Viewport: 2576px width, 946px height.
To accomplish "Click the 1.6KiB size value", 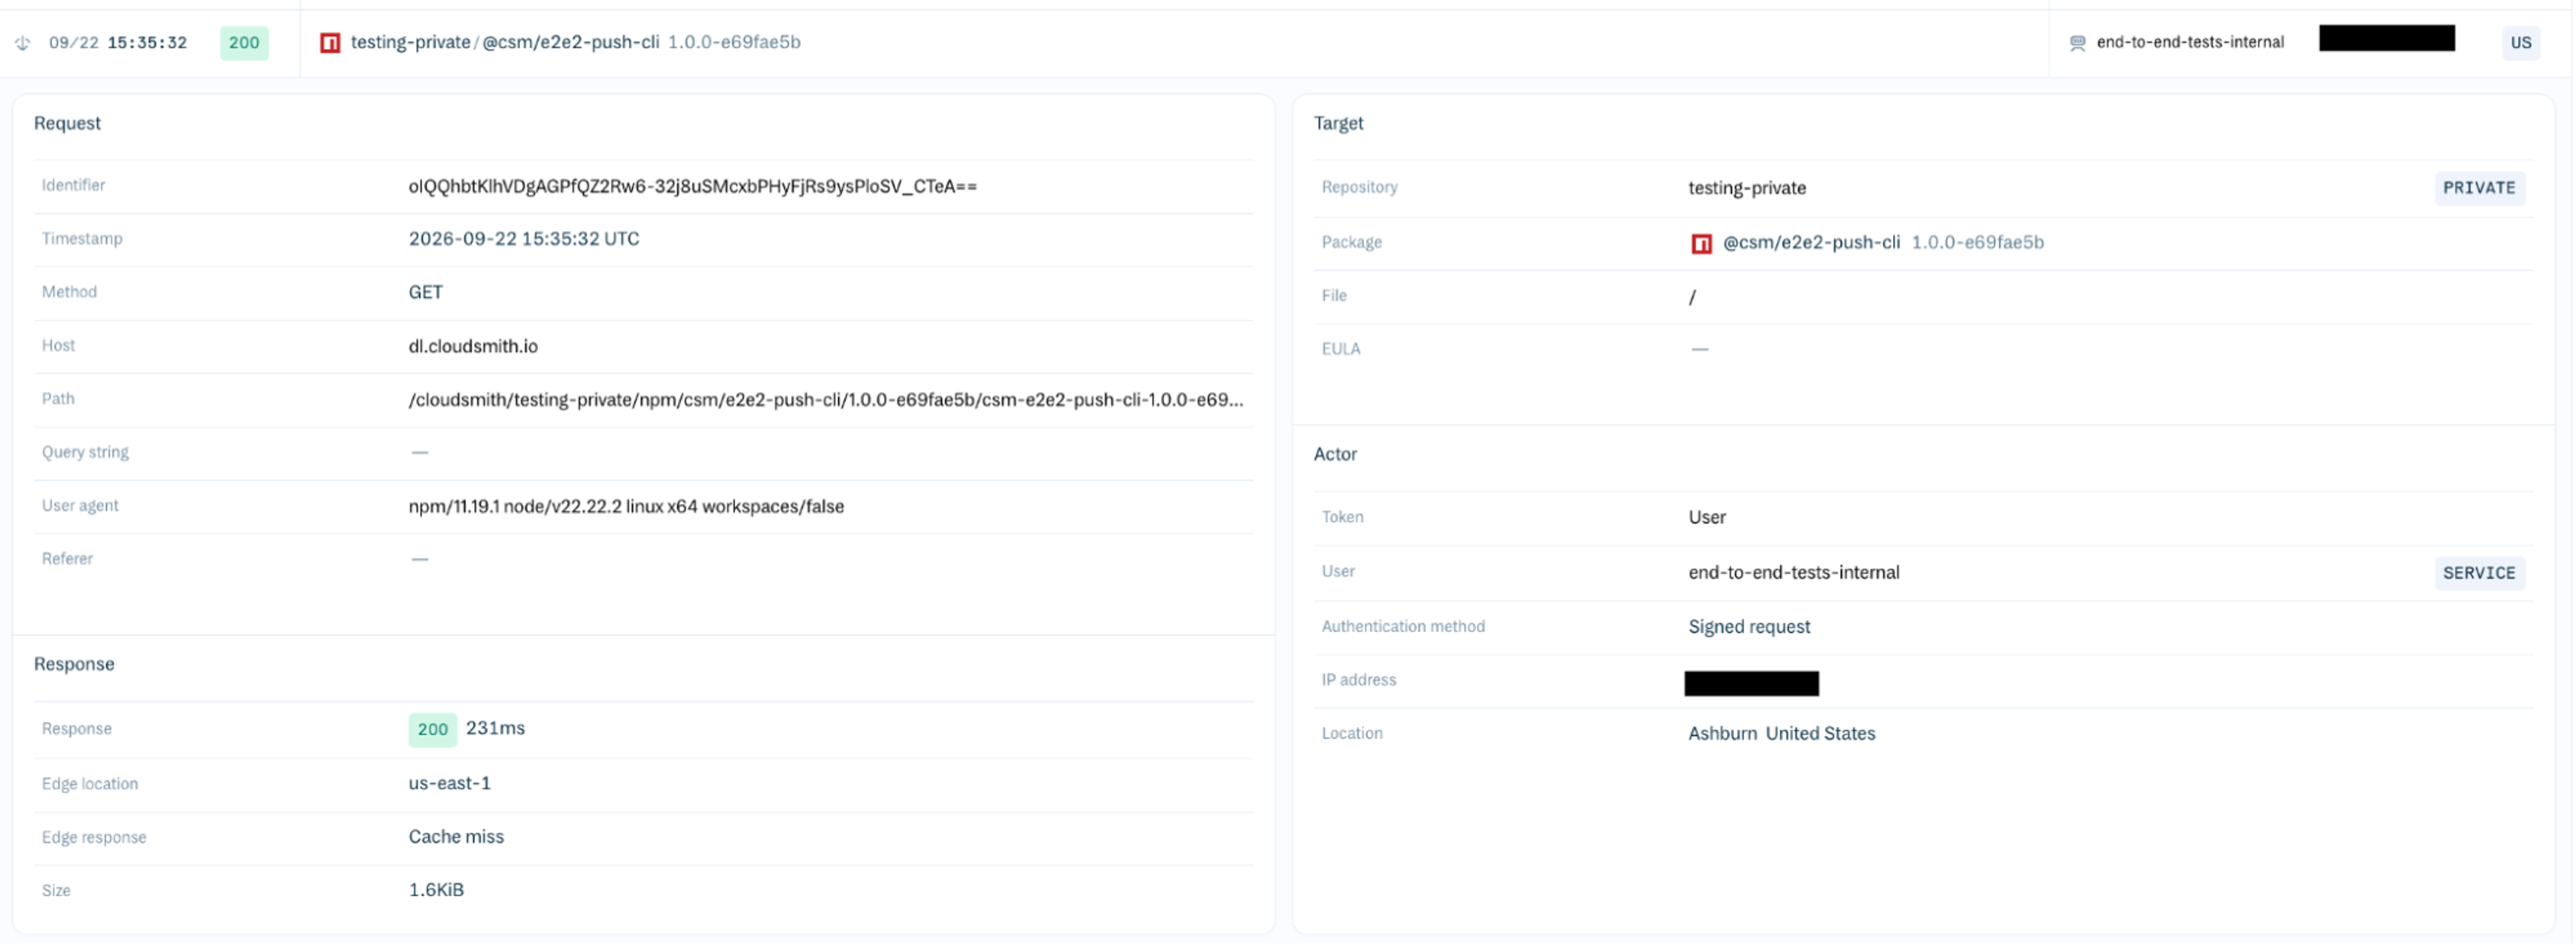I will coord(436,891).
